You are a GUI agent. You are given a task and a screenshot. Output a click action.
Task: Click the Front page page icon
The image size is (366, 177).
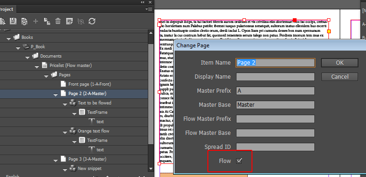(63, 84)
